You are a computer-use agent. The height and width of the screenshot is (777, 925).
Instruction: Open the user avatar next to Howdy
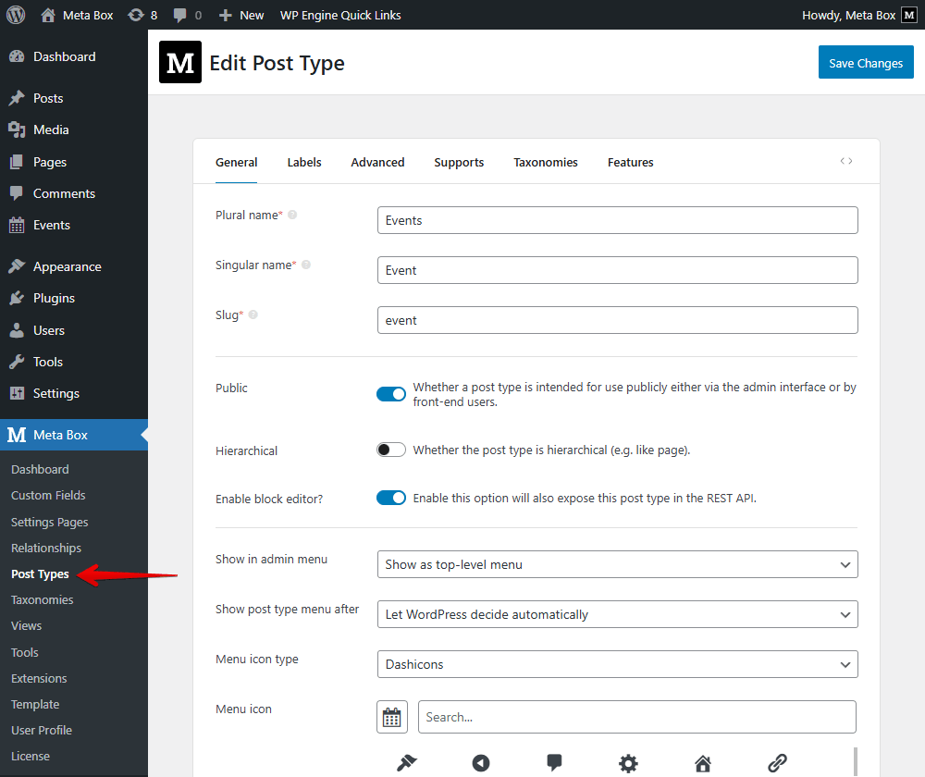point(909,15)
